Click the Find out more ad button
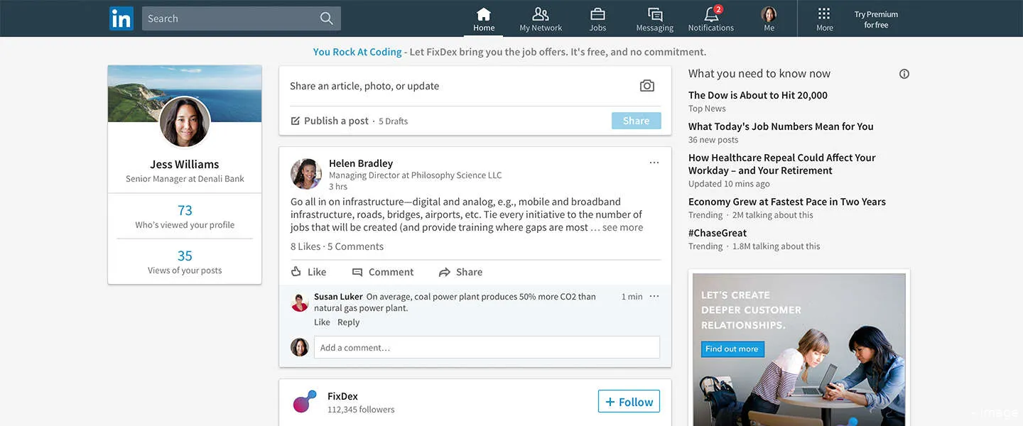Image resolution: width=1023 pixels, height=426 pixels. pos(732,349)
